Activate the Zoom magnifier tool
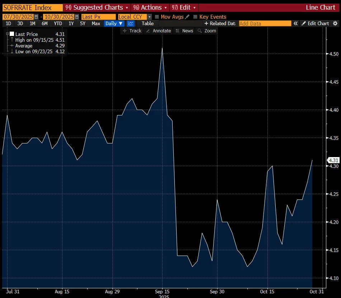 tap(207, 31)
